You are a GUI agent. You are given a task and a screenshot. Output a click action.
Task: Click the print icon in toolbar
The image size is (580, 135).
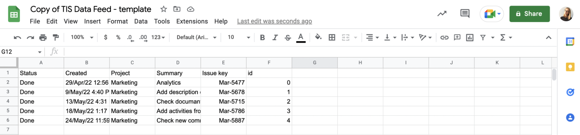[x=43, y=38]
